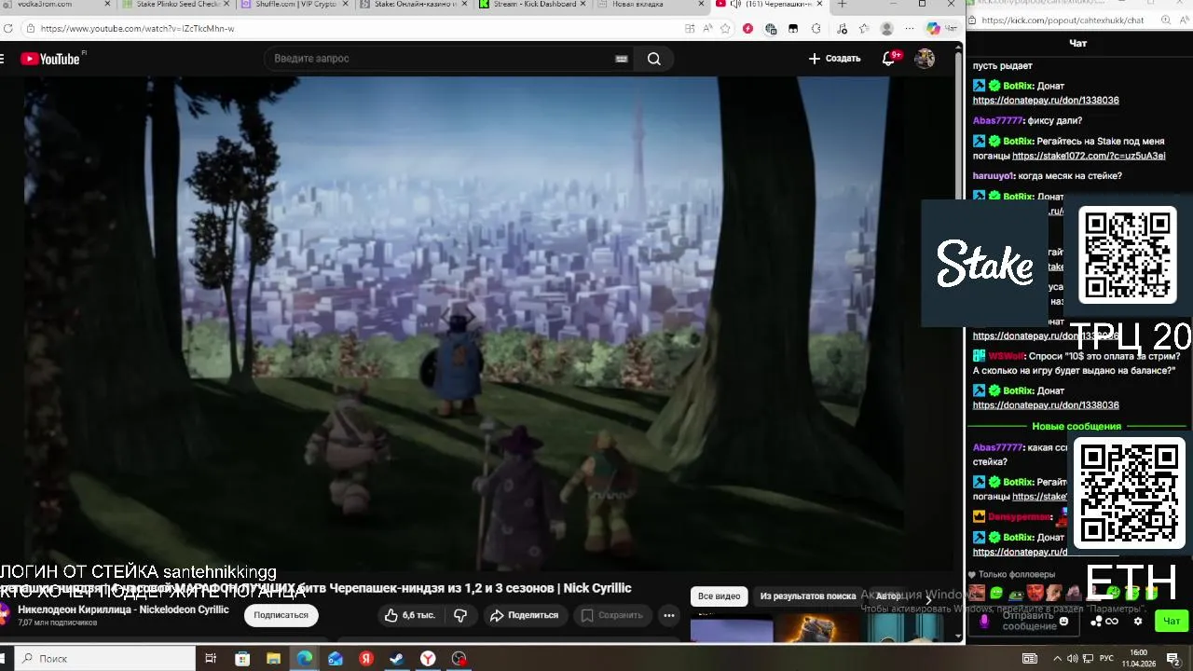Open the Copilot Чат sidebar button
The image size is (1193, 671).
[x=941, y=29]
